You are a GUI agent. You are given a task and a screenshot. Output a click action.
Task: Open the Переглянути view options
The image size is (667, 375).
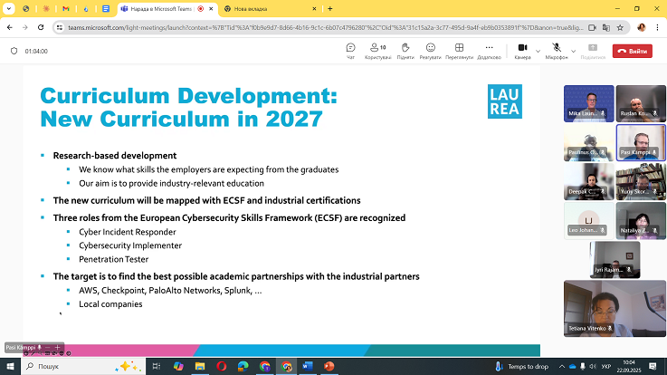point(460,50)
